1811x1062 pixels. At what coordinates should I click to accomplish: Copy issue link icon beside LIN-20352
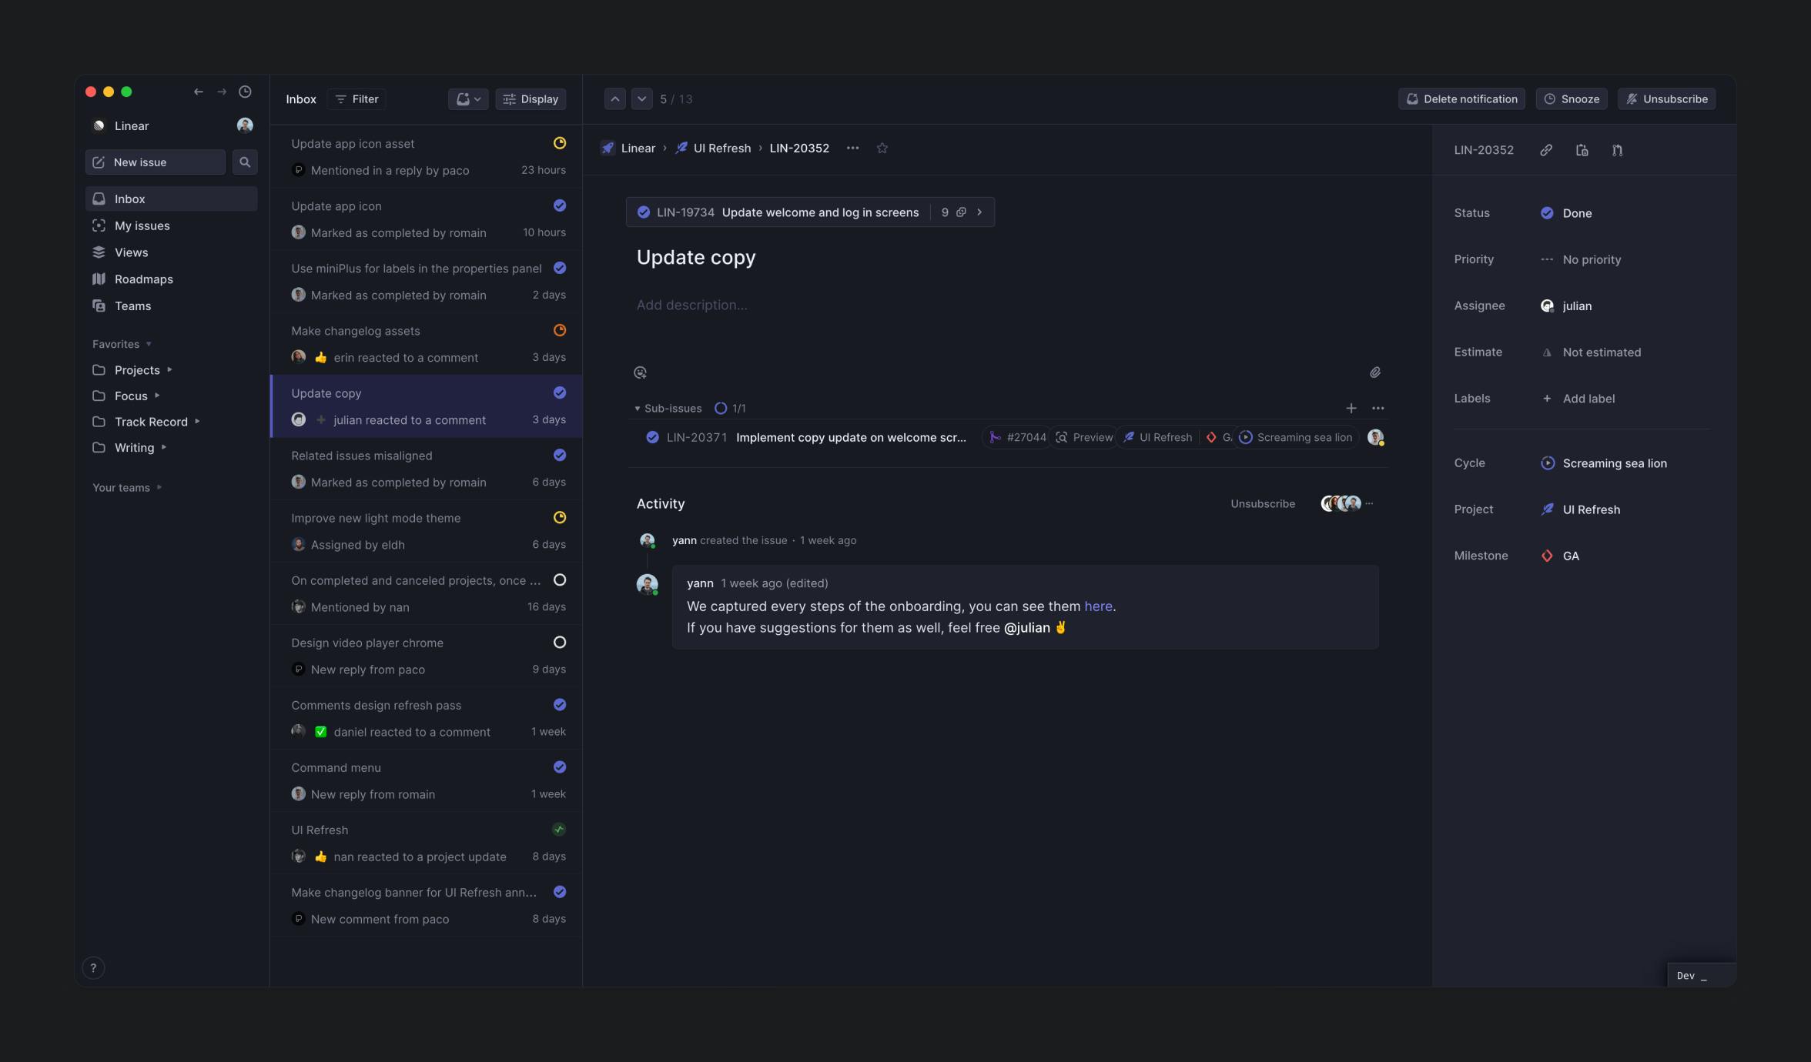pyautogui.click(x=1545, y=150)
